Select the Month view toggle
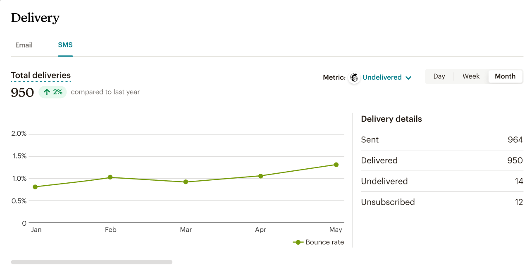532x269 pixels. 505,76
